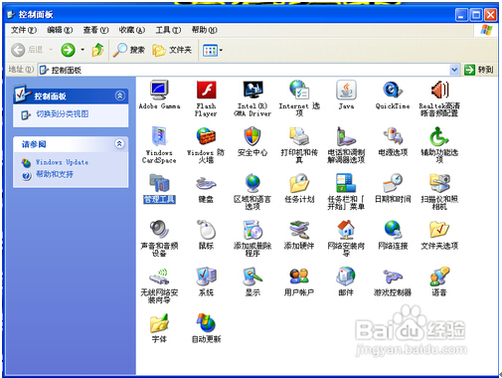Click the green forward arrow button
502x378 pixels.
click(68, 50)
